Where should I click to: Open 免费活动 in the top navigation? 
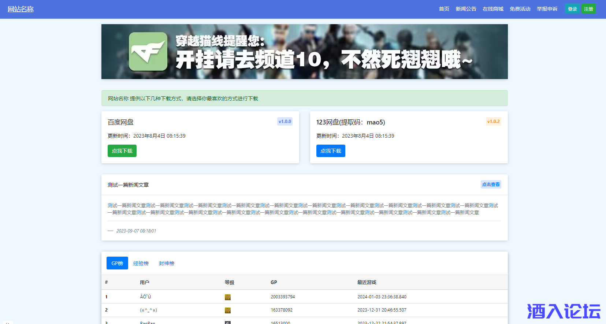(520, 9)
